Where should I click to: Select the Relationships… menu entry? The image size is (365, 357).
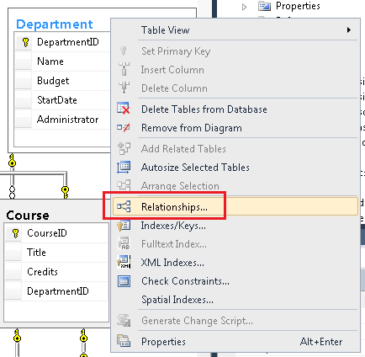235,207
